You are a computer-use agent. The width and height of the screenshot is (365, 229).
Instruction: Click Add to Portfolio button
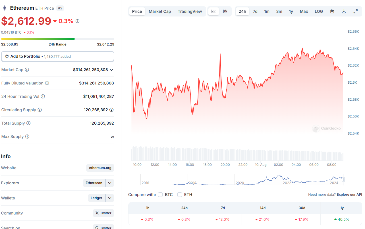pyautogui.click(x=58, y=56)
